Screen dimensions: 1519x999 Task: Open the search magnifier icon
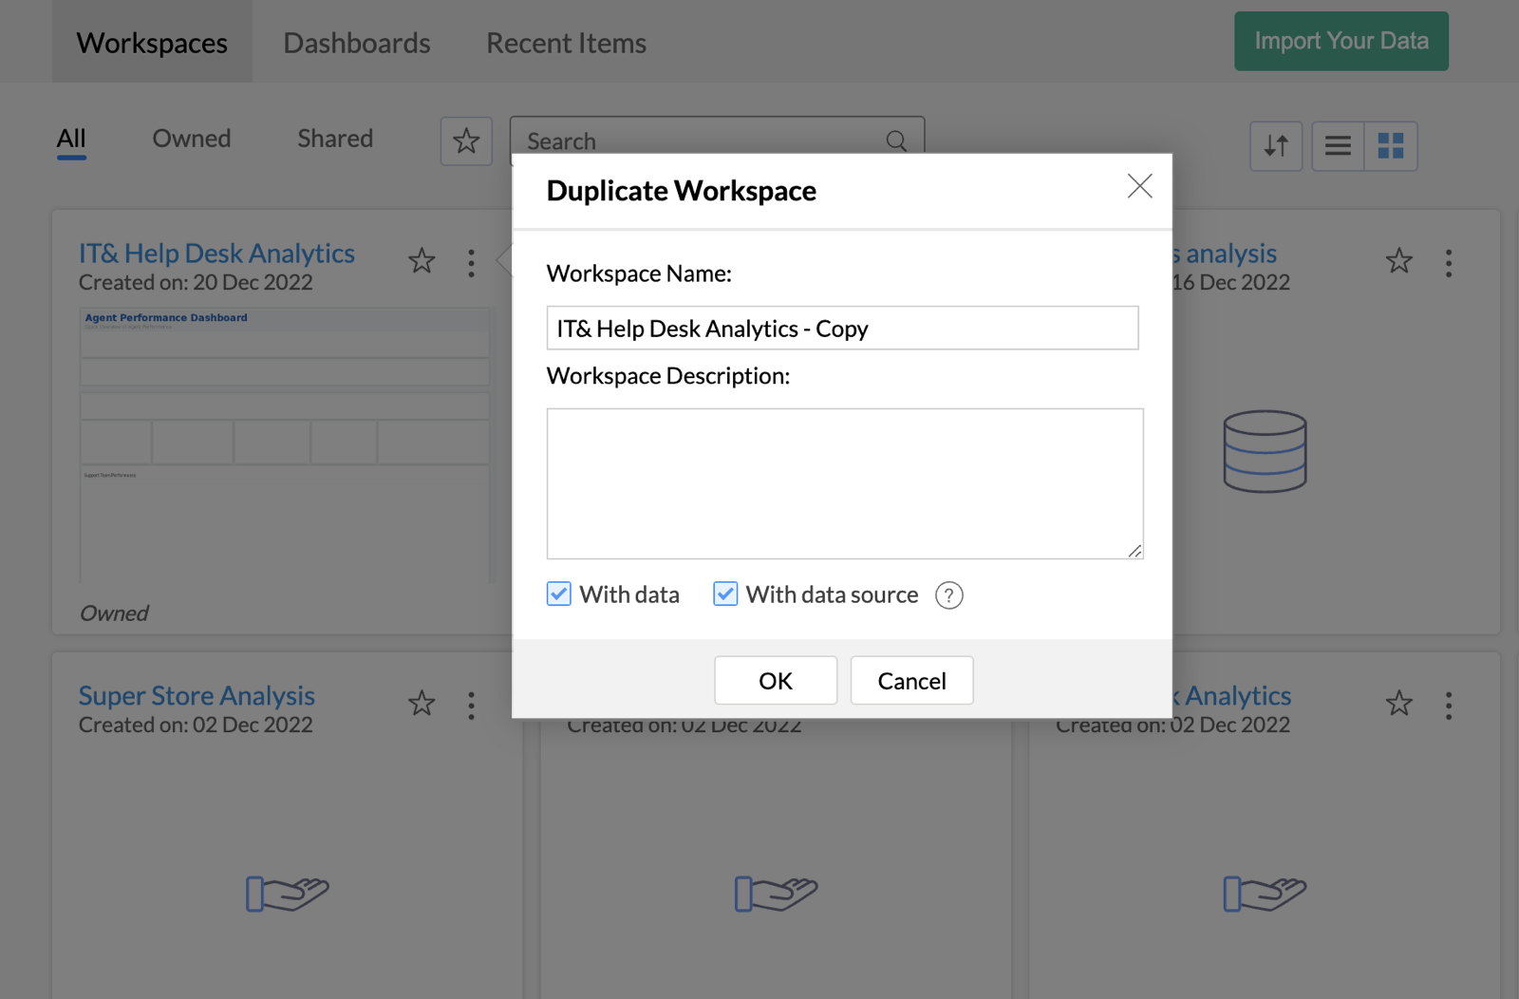click(x=895, y=141)
